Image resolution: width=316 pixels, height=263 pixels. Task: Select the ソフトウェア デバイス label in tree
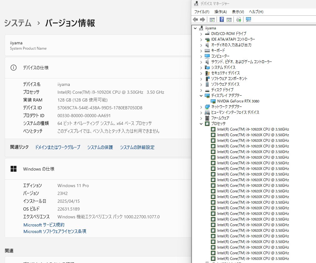[x=225, y=84]
